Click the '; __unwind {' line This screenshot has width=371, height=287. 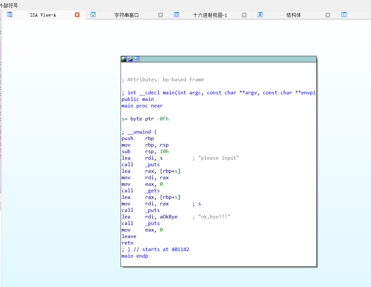point(139,132)
